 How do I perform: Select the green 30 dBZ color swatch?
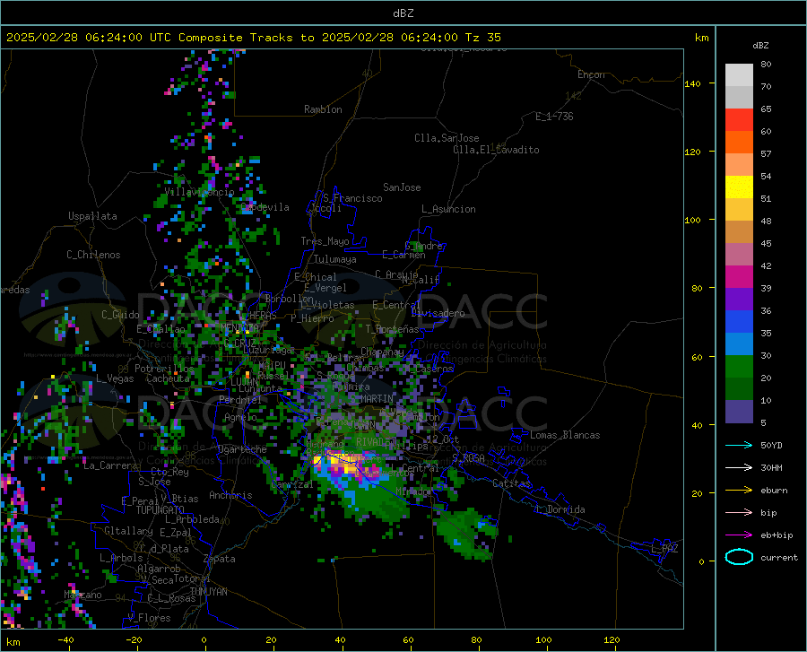point(739,367)
